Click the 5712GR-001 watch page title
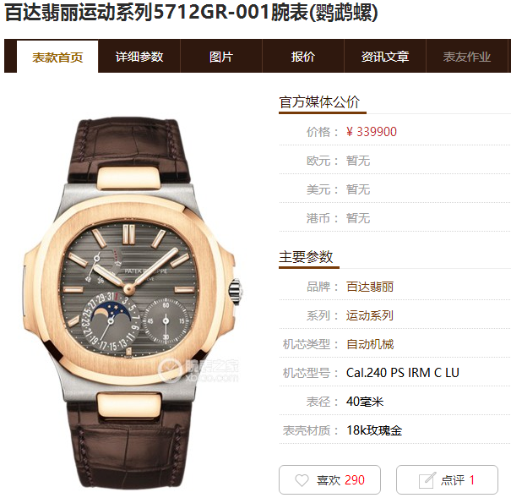This screenshot has height=498, width=511. [x=191, y=13]
